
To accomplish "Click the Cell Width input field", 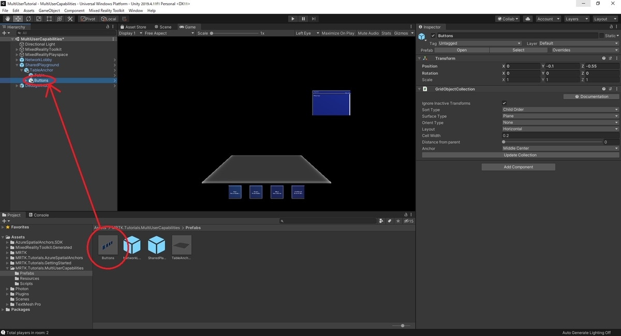I will pyautogui.click(x=560, y=135).
